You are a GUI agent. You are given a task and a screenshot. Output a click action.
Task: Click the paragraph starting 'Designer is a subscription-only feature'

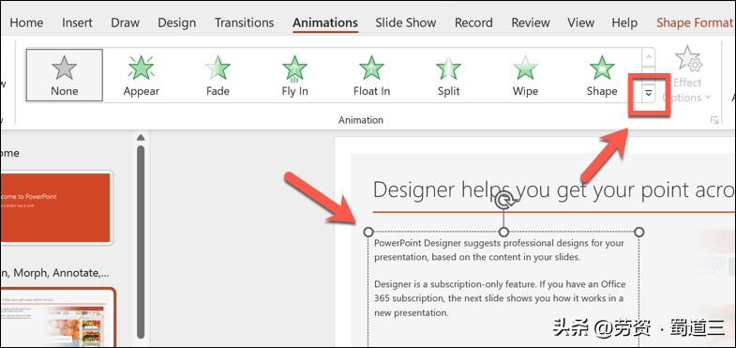500,298
